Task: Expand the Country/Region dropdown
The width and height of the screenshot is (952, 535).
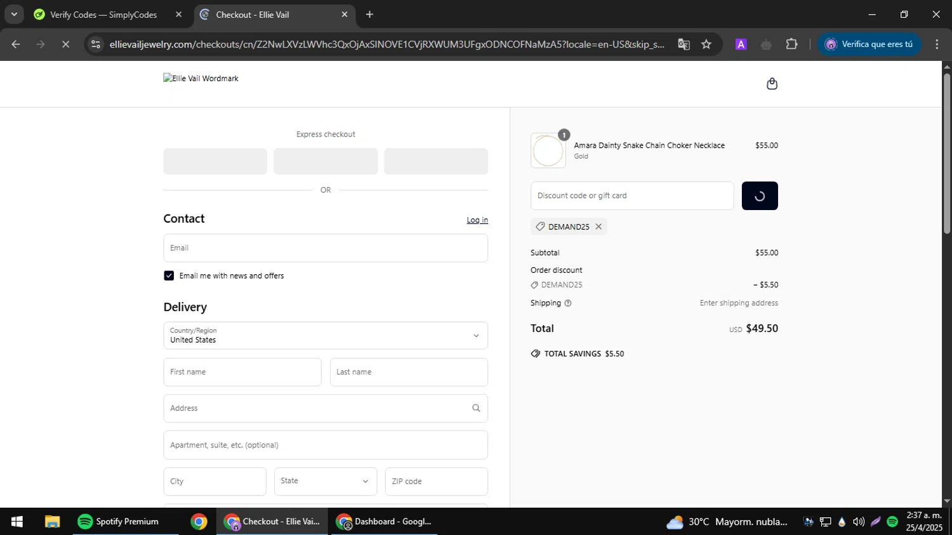Action: (326, 336)
